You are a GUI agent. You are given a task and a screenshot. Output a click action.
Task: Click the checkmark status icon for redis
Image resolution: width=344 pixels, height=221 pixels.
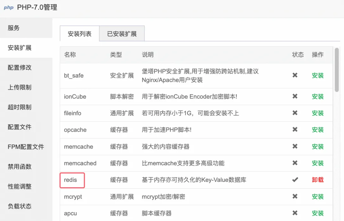point(295,180)
